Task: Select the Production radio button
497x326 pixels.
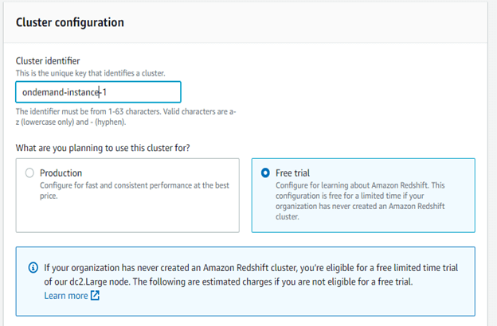Action: click(x=30, y=173)
